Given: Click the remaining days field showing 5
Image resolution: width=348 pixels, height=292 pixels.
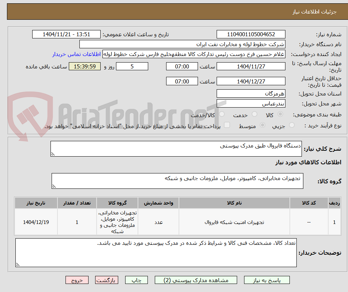Looking at the screenshot, I should 132,66.
